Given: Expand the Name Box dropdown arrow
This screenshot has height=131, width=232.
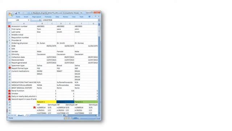Looking at the screenshot, I should (28, 20).
